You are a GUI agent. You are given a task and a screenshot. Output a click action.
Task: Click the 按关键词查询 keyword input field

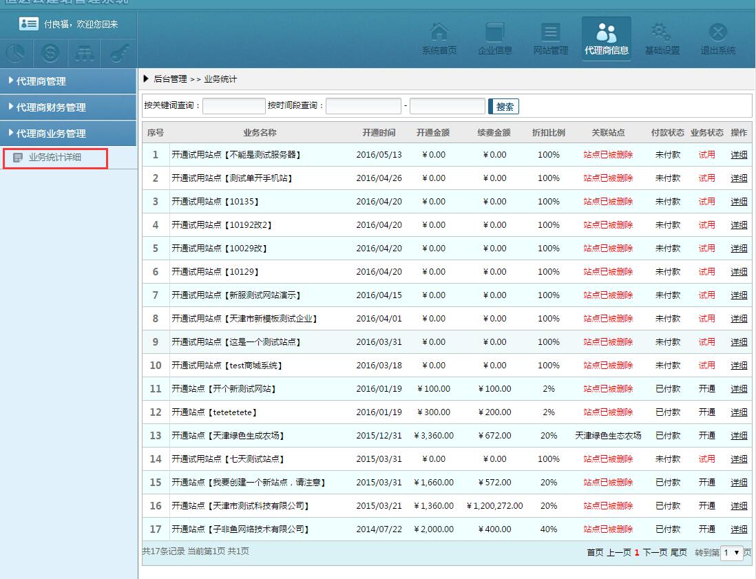coord(233,106)
